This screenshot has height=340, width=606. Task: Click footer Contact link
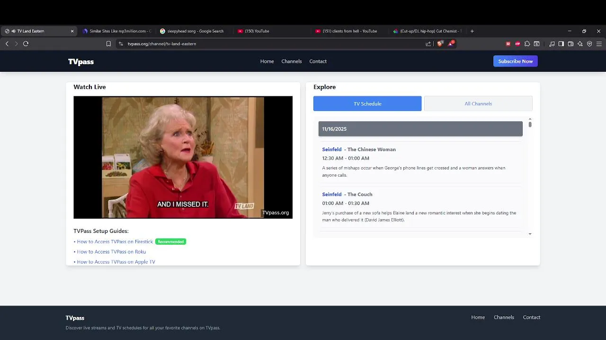coord(532,317)
